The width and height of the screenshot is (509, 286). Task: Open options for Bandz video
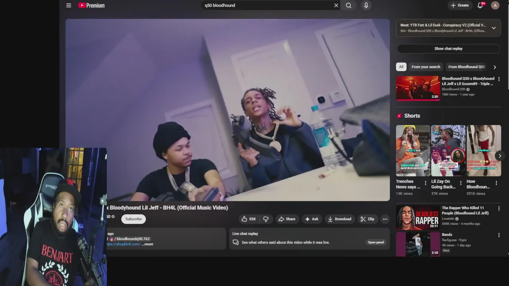(499, 235)
